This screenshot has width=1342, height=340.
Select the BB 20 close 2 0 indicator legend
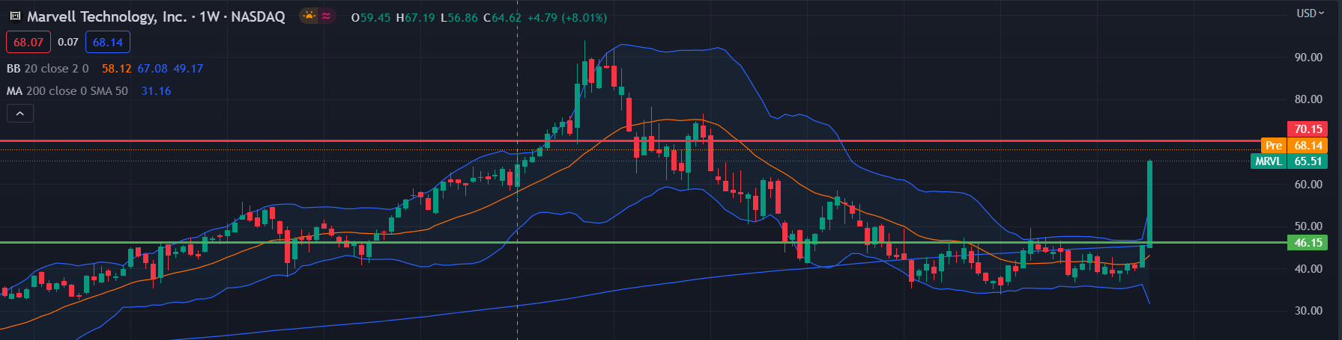coord(48,68)
